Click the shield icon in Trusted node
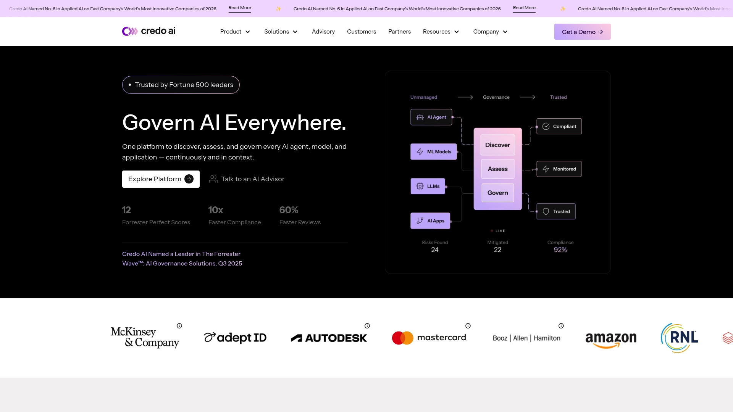 click(x=546, y=211)
